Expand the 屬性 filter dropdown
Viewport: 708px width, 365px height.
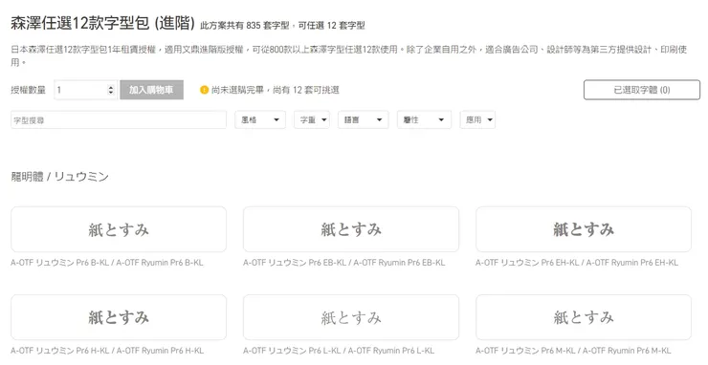tap(424, 120)
